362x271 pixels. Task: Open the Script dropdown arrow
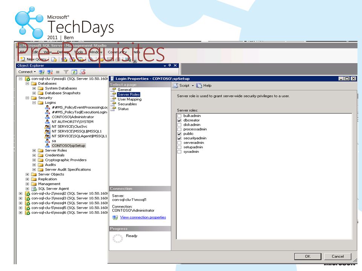click(193, 85)
